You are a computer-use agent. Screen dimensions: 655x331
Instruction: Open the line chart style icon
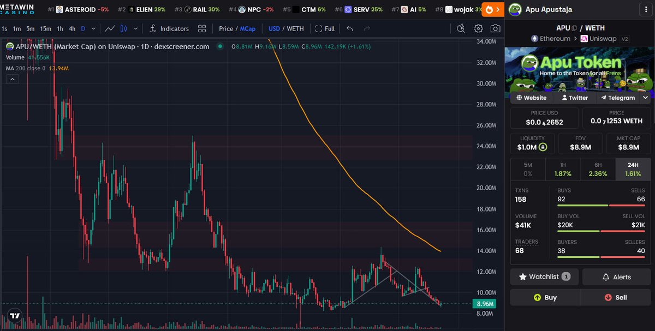(x=110, y=28)
